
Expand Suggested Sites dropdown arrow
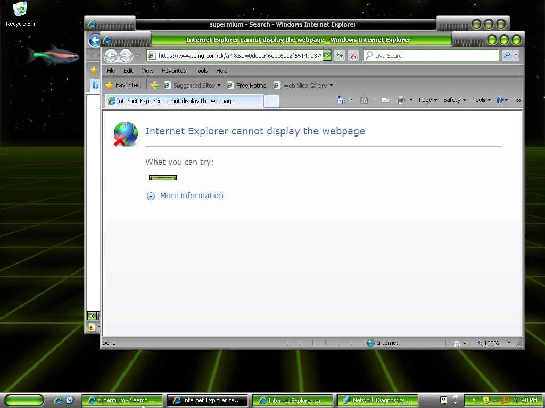(x=219, y=86)
